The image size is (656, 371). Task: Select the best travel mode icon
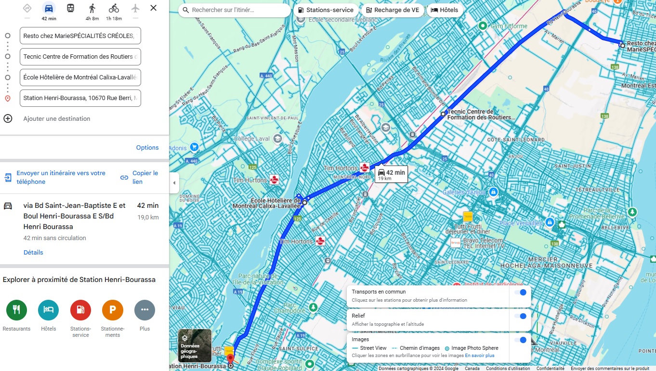[27, 8]
